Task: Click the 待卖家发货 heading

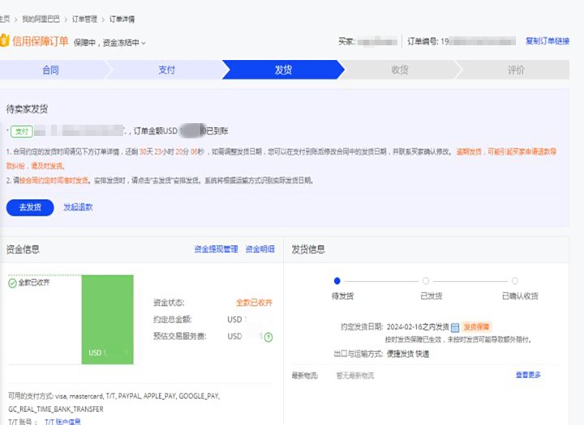Action: [27, 109]
